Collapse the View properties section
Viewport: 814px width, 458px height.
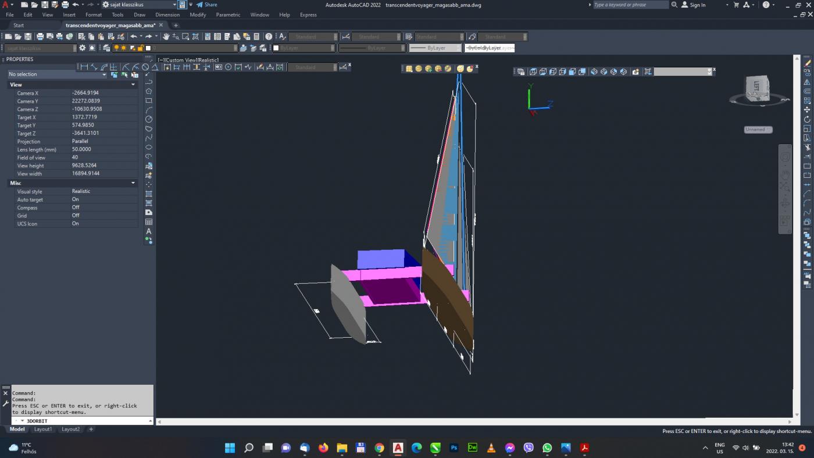(133, 85)
